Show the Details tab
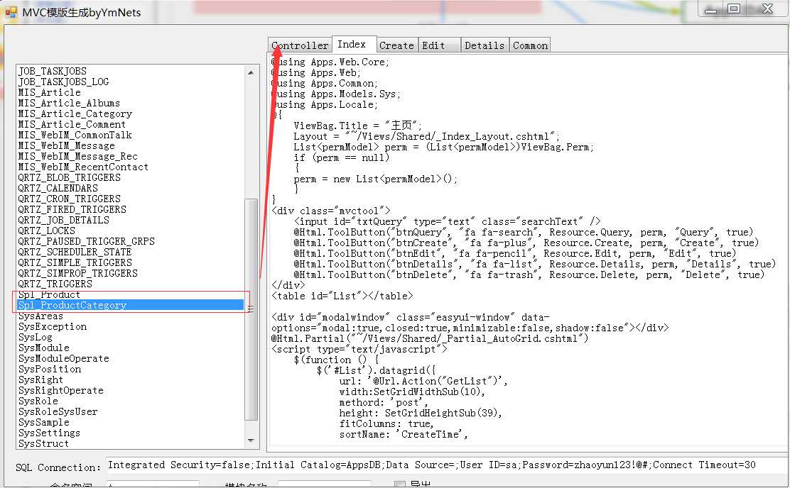This screenshot has height=488, width=790. [485, 45]
